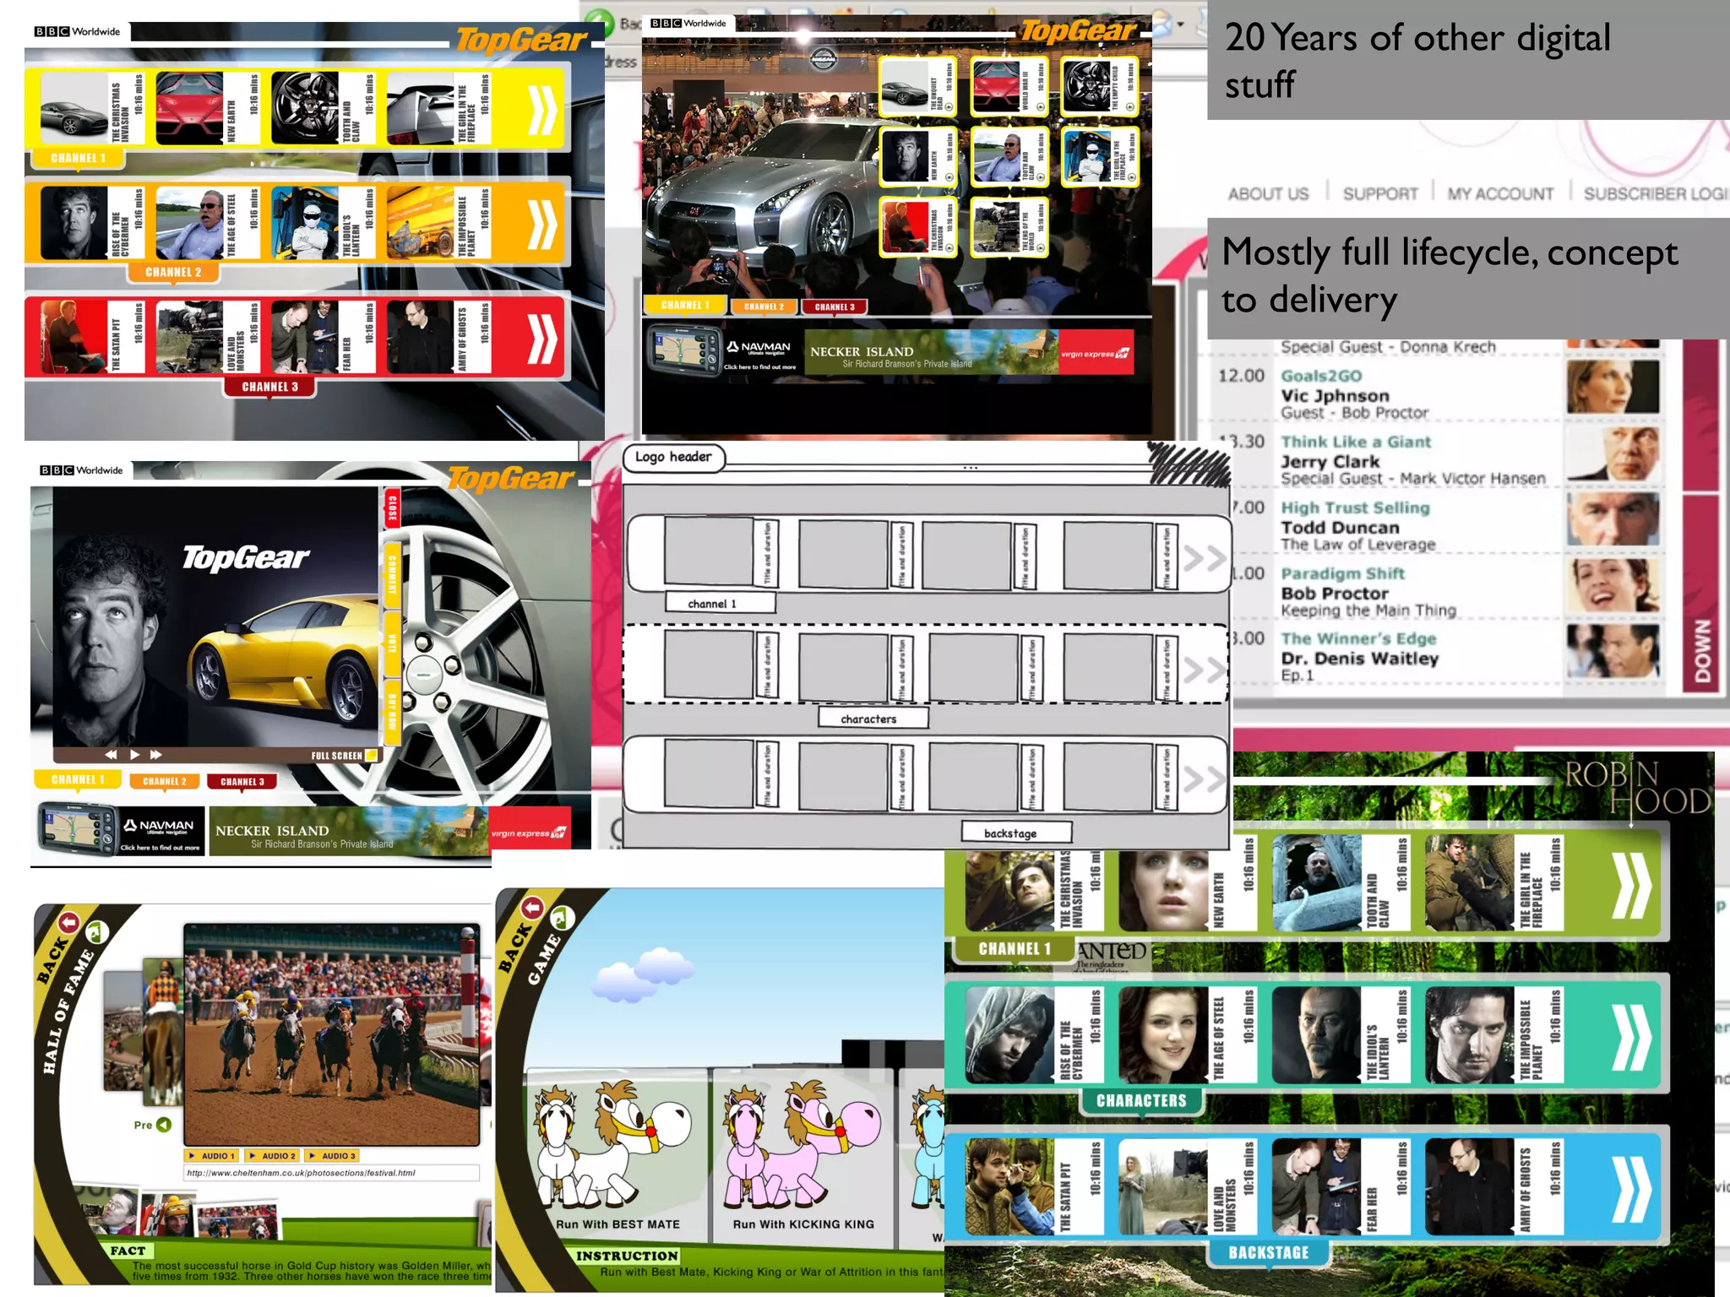
Task: Click the rewind icon in Top Gear player
Action: pyautogui.click(x=111, y=754)
